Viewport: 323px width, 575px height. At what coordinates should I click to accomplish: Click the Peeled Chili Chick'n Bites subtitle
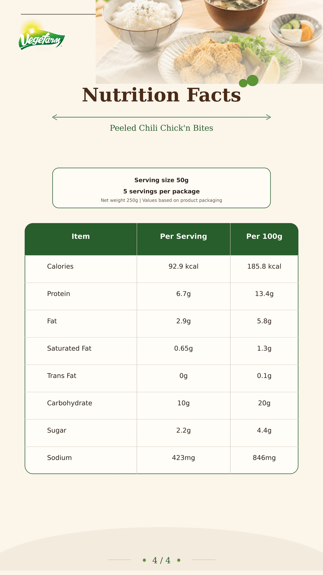tap(161, 128)
